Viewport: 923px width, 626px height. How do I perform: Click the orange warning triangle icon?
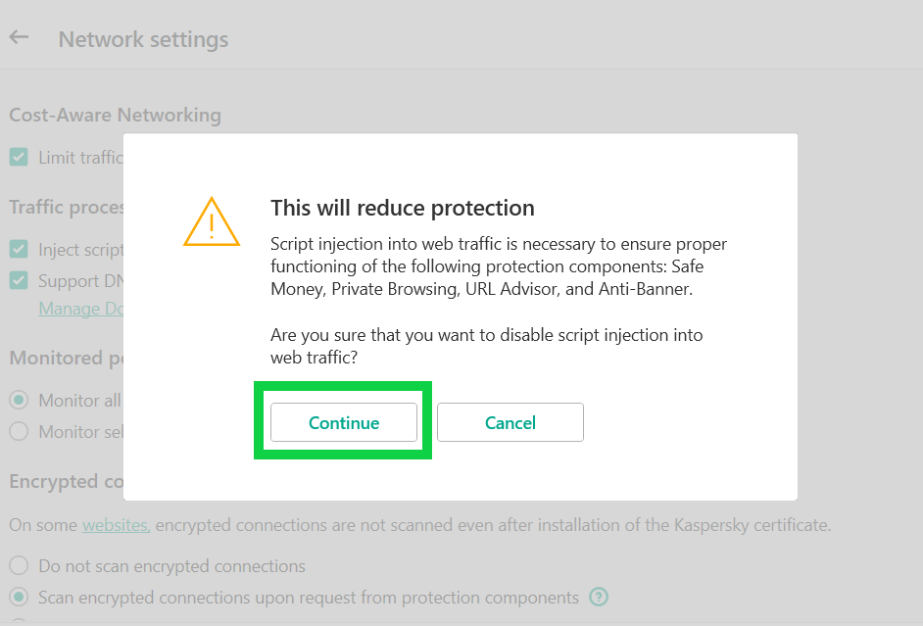click(211, 221)
